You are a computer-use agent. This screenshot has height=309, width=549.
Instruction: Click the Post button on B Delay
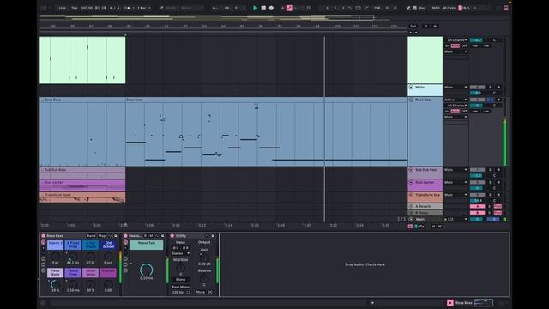498,213
